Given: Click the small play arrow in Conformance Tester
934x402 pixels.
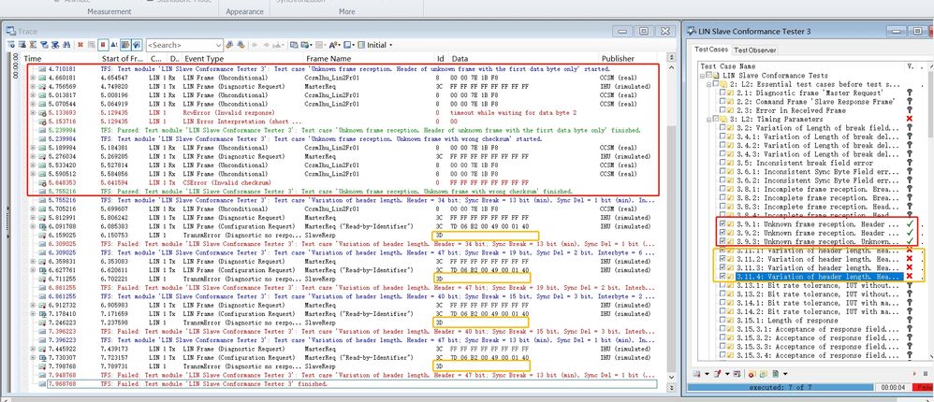Looking at the screenshot, I should 914,374.
